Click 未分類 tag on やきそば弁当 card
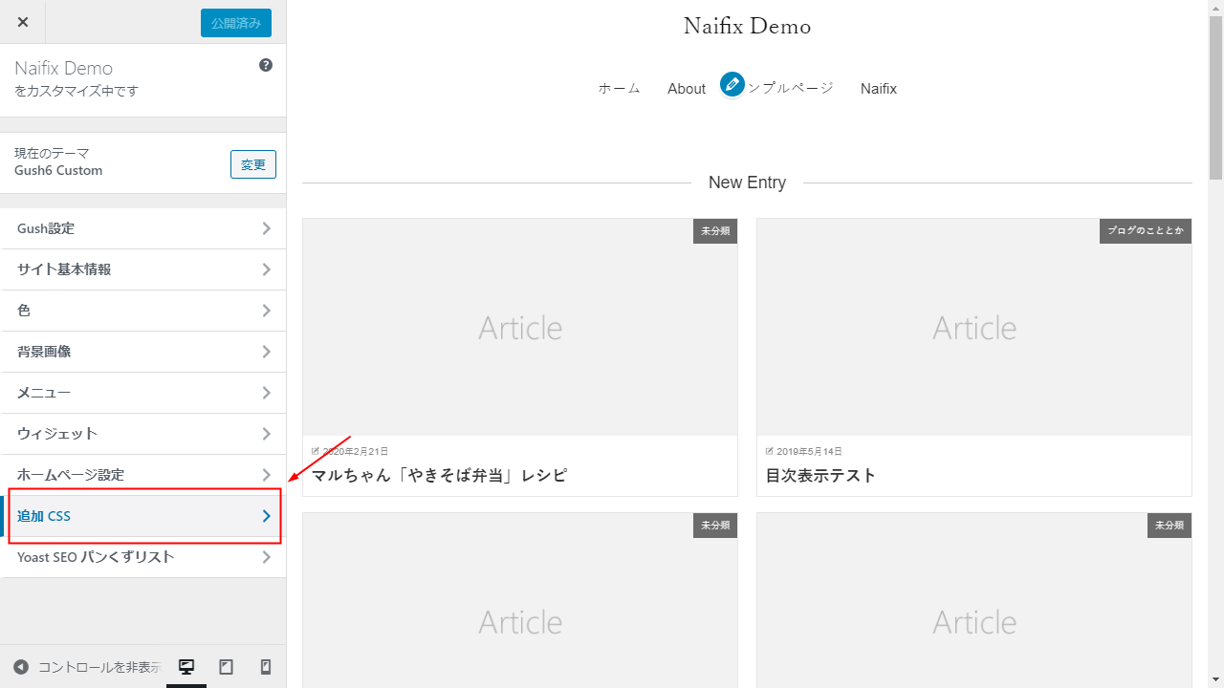 [x=715, y=231]
